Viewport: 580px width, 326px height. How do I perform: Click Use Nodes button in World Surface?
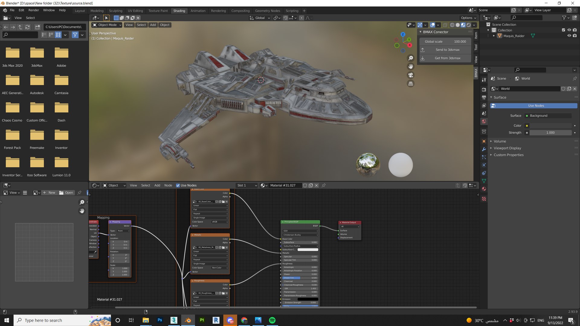point(533,106)
